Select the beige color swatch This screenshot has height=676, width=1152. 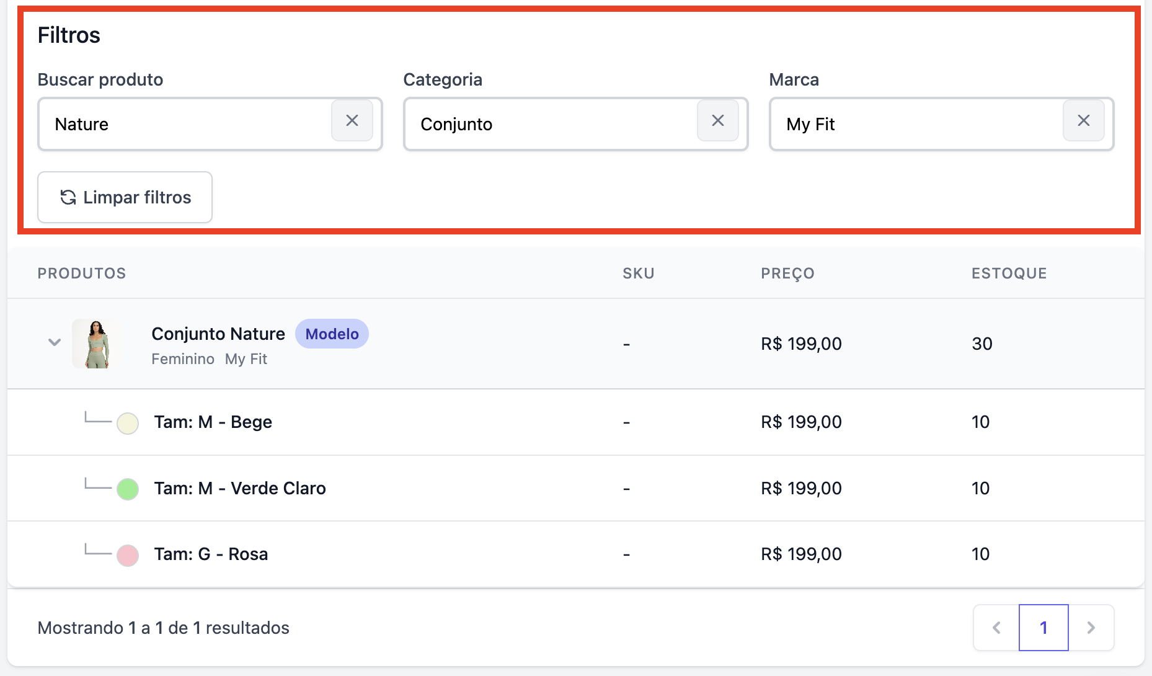point(128,424)
